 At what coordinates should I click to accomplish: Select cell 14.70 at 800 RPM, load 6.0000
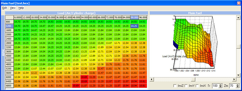pos(18,22)
